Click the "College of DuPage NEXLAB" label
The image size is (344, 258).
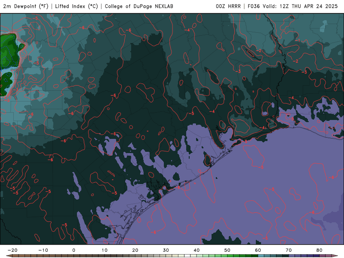[x=139, y=6]
